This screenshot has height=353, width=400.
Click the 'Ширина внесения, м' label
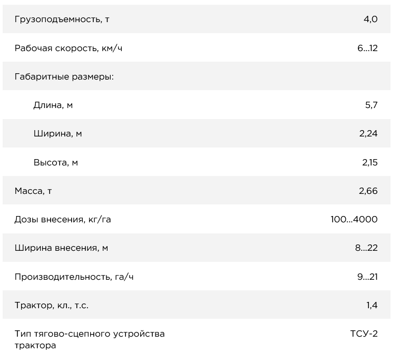pos(61,248)
